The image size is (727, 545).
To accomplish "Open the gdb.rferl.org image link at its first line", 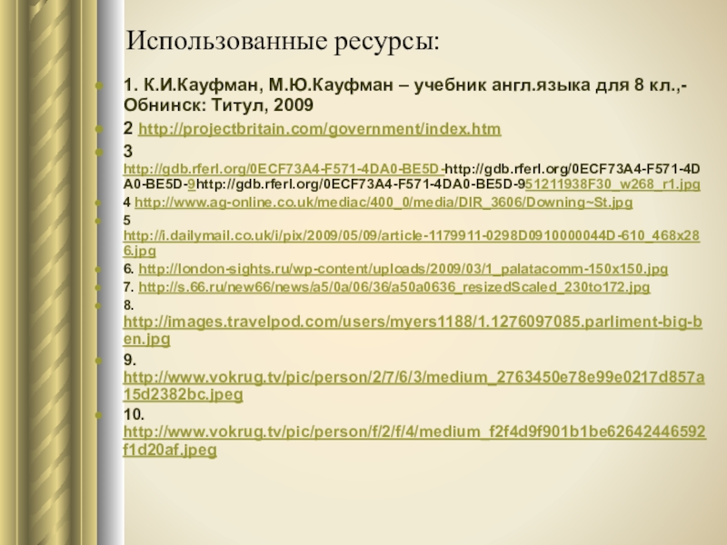I will click(284, 169).
